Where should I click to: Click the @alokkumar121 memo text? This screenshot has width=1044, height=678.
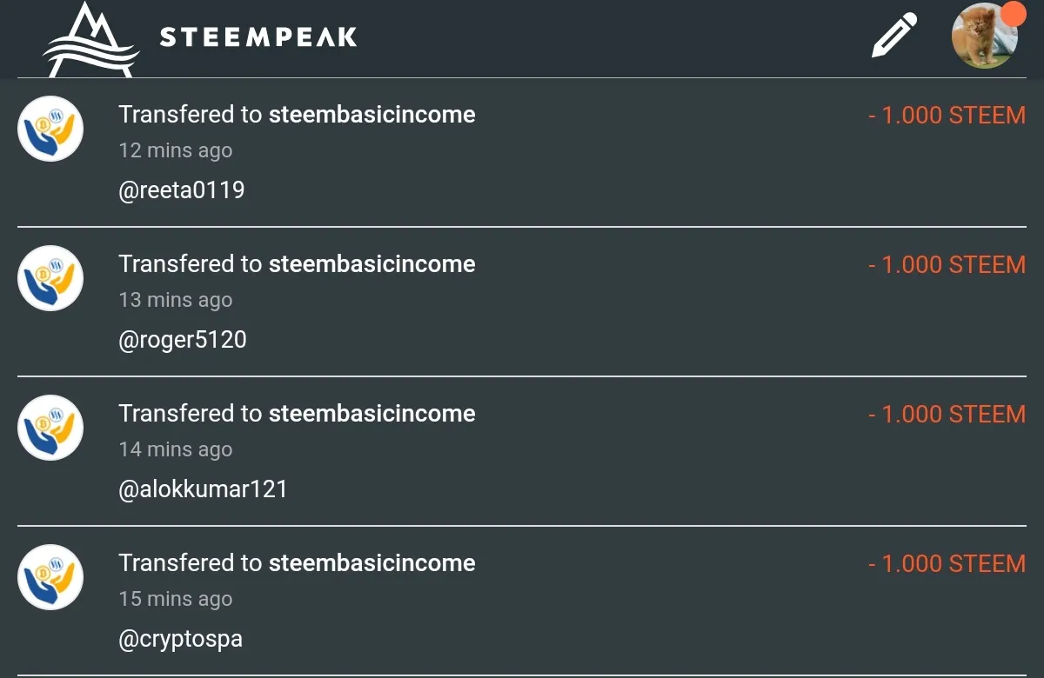click(x=203, y=489)
